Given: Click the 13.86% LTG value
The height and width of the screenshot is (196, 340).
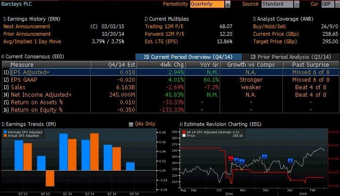Looking at the screenshot, I should click(x=225, y=42).
